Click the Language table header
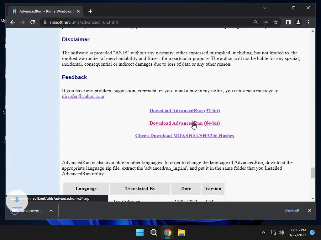This screenshot has width=321, height=240. (86, 189)
